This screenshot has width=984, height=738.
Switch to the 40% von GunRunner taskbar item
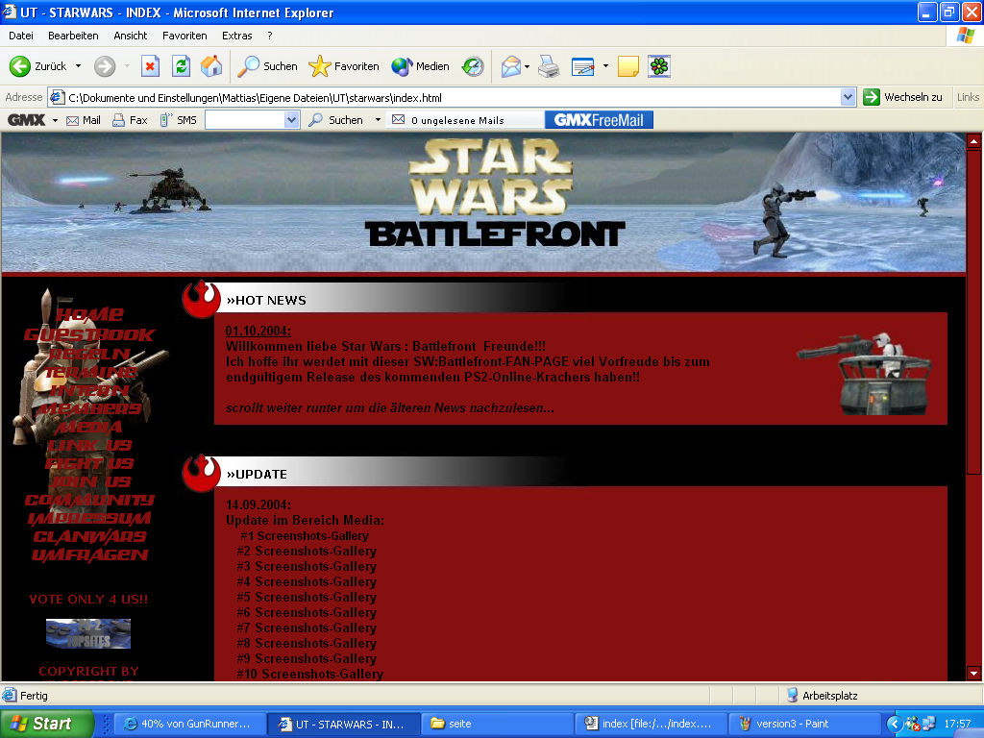click(189, 725)
